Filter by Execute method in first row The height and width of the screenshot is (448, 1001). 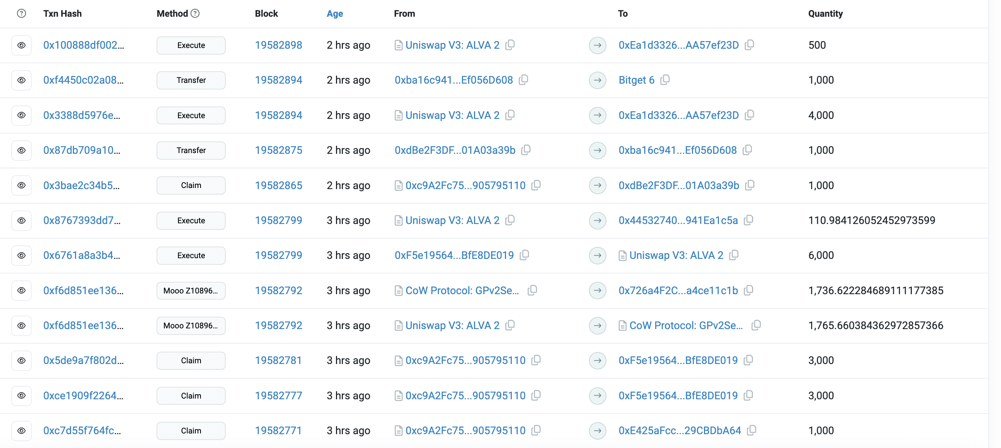point(191,45)
